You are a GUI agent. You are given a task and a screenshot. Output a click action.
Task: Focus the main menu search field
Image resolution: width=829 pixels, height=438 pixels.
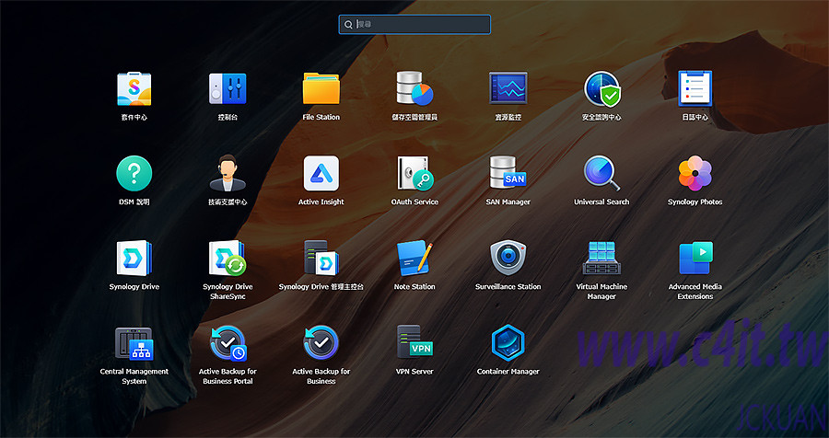[x=414, y=24]
